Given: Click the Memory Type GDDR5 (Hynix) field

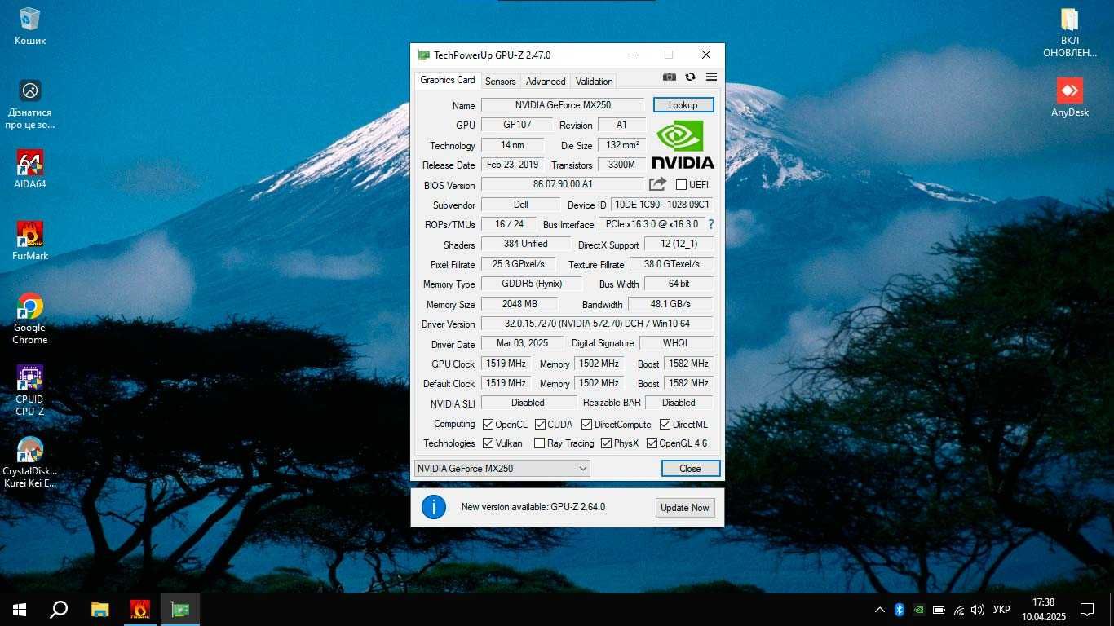Looking at the screenshot, I should click(532, 284).
